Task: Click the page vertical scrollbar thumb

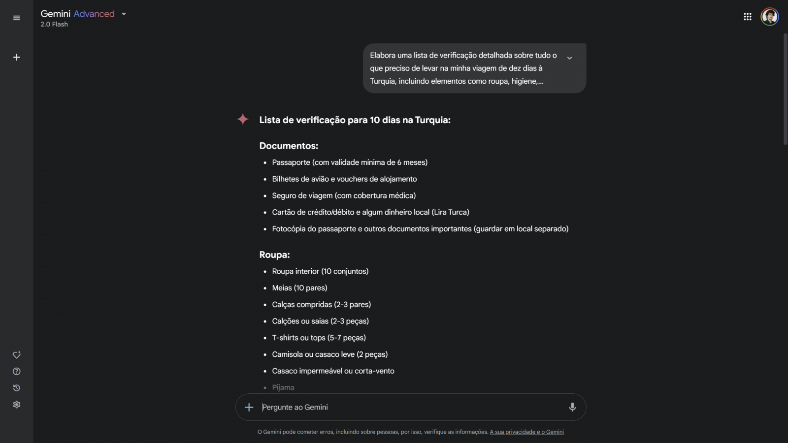Action: click(785, 89)
